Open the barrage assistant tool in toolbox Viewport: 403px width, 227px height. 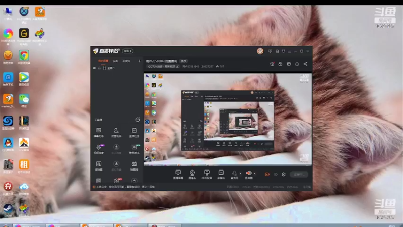99,133
